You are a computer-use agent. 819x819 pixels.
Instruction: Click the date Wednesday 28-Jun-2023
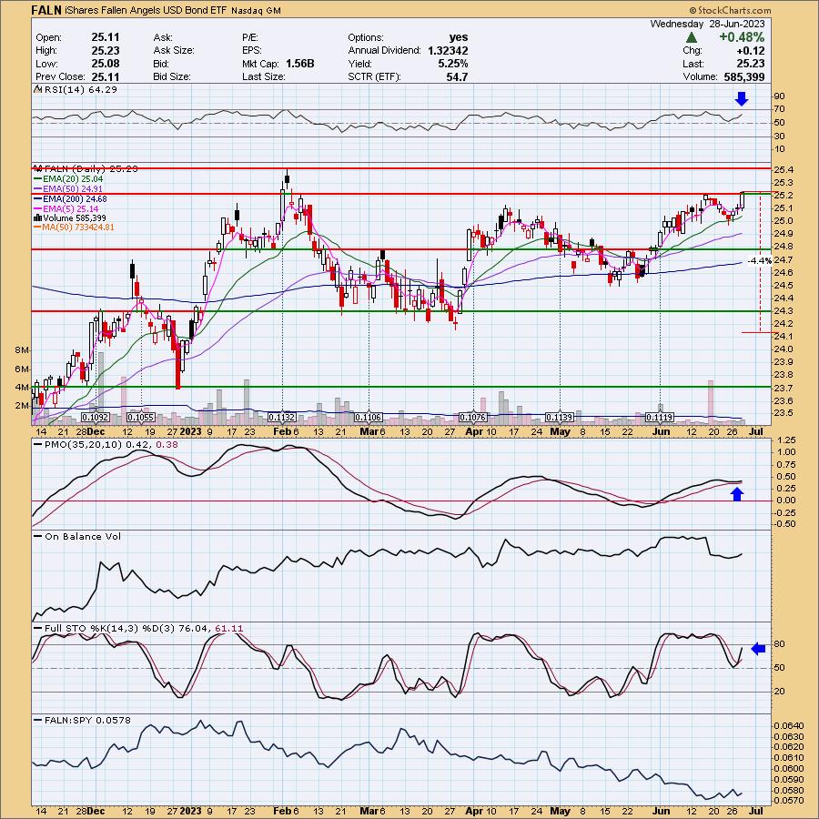(x=707, y=24)
